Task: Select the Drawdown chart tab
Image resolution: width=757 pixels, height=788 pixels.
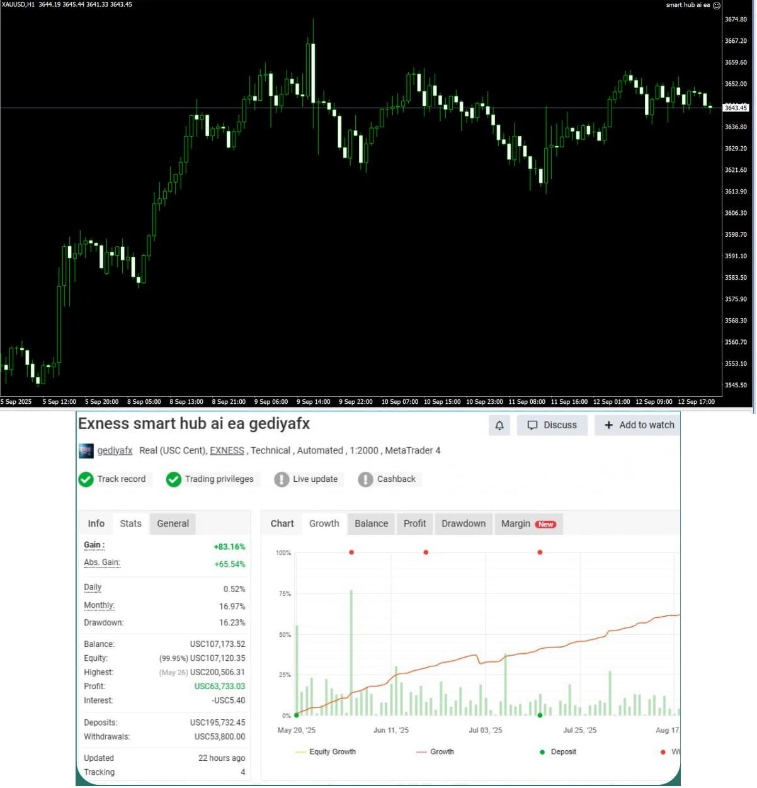Action: tap(464, 524)
